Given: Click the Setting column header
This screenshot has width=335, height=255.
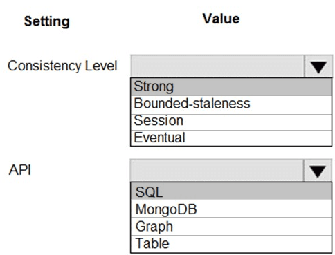Looking at the screenshot, I should 47,21.
